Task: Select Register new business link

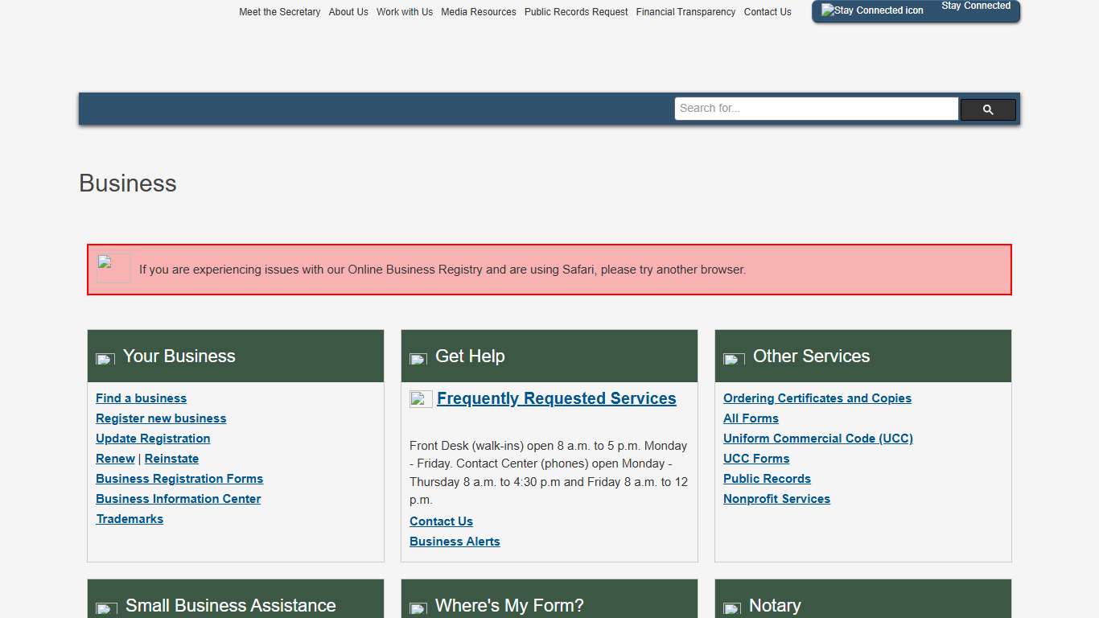Action: (161, 418)
